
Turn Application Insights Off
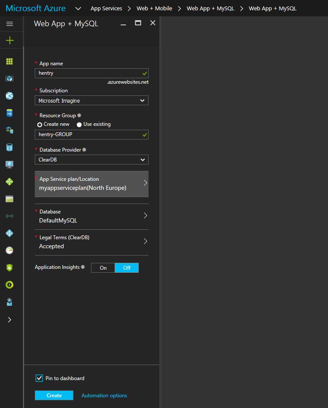pyautogui.click(x=127, y=268)
